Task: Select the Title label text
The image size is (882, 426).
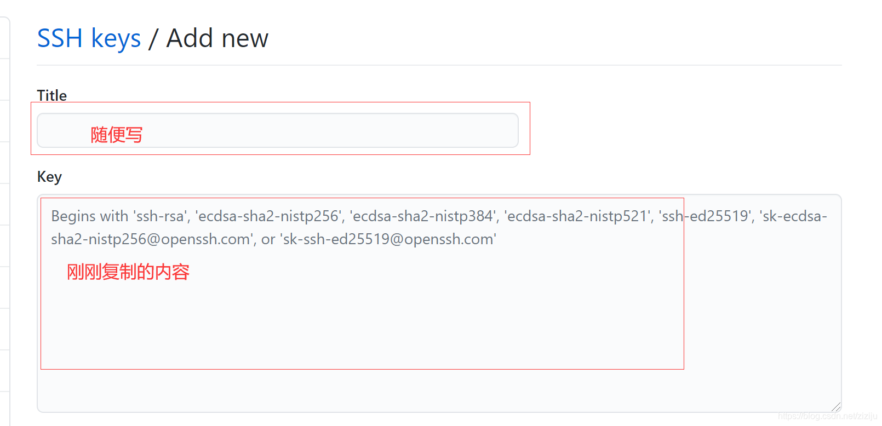Action: click(51, 95)
